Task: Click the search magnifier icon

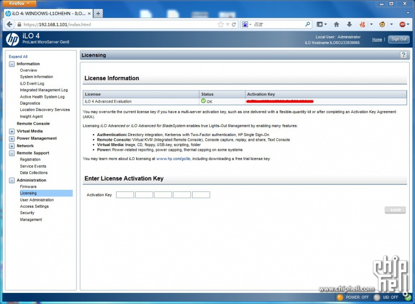Action: click(308, 24)
